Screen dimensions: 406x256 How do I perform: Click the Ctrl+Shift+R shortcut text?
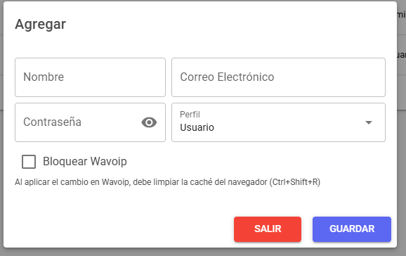point(294,182)
